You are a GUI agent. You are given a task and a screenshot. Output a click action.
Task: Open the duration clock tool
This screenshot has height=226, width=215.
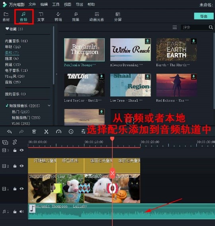(x=71, y=132)
